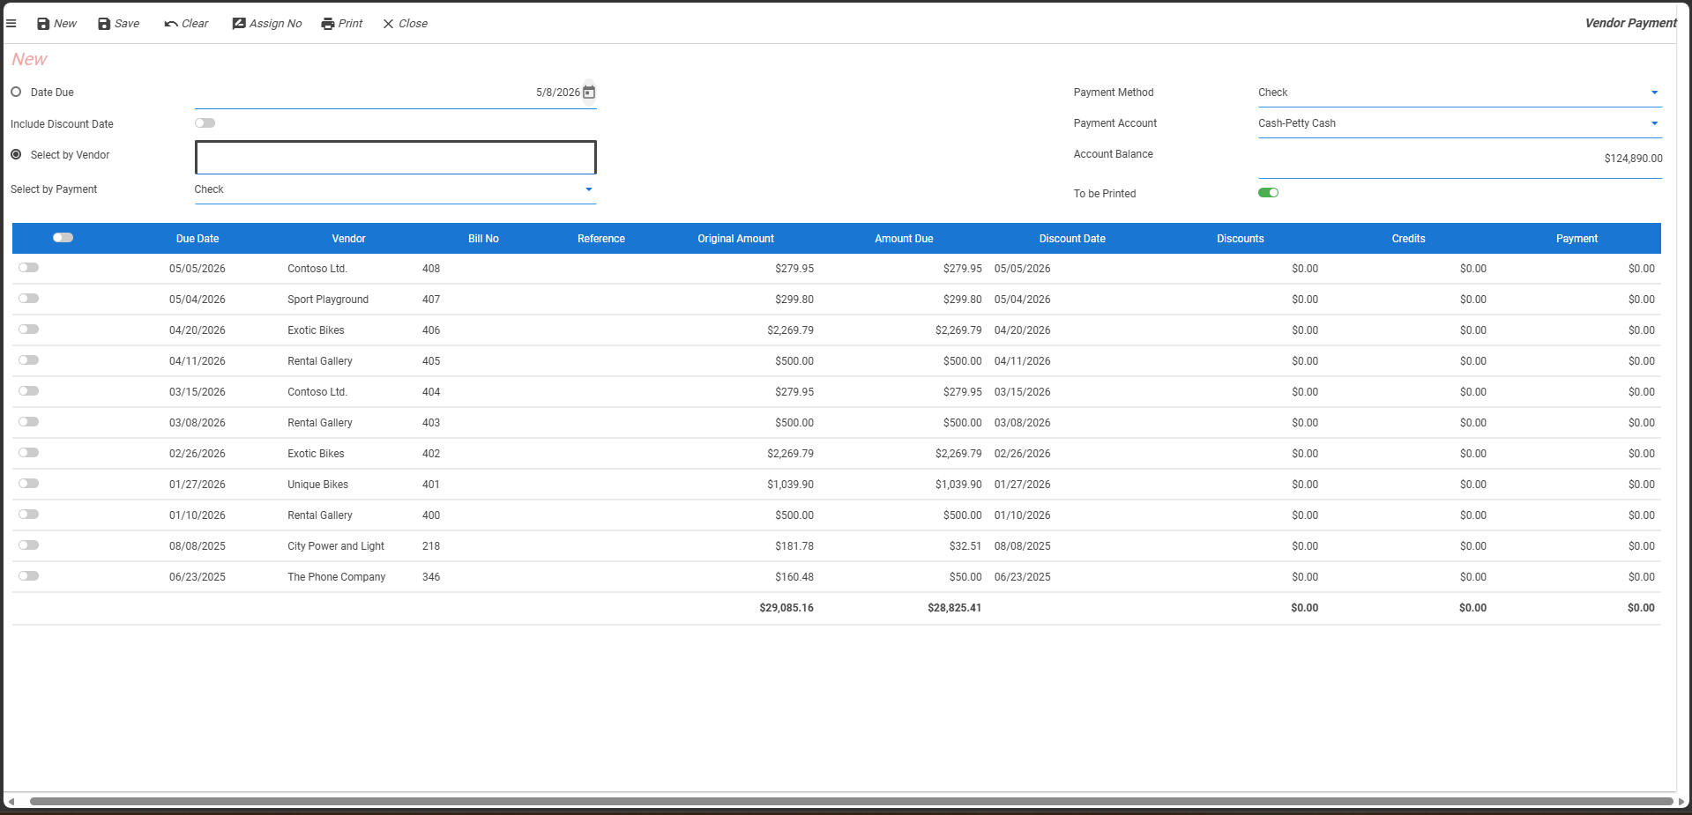Click the Account Balance field
The image size is (1692, 815).
(1459, 159)
